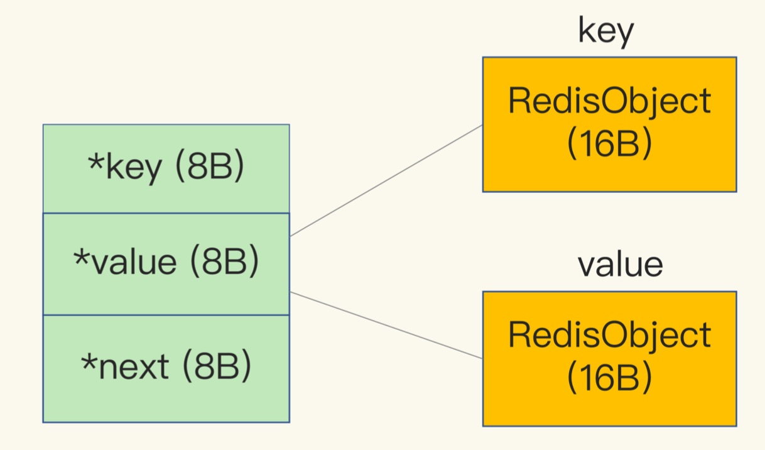Click "(16B)" text in the key RedisObject box
Screen dimensions: 765x450
(x=609, y=144)
